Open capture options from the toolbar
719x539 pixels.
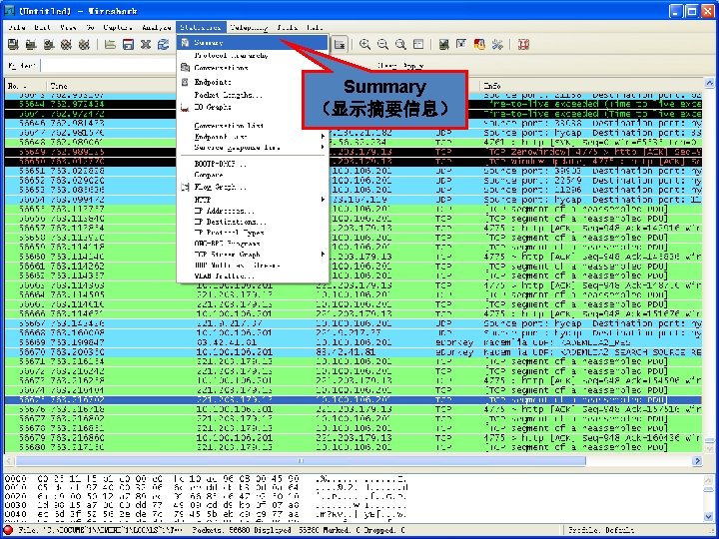31,45
